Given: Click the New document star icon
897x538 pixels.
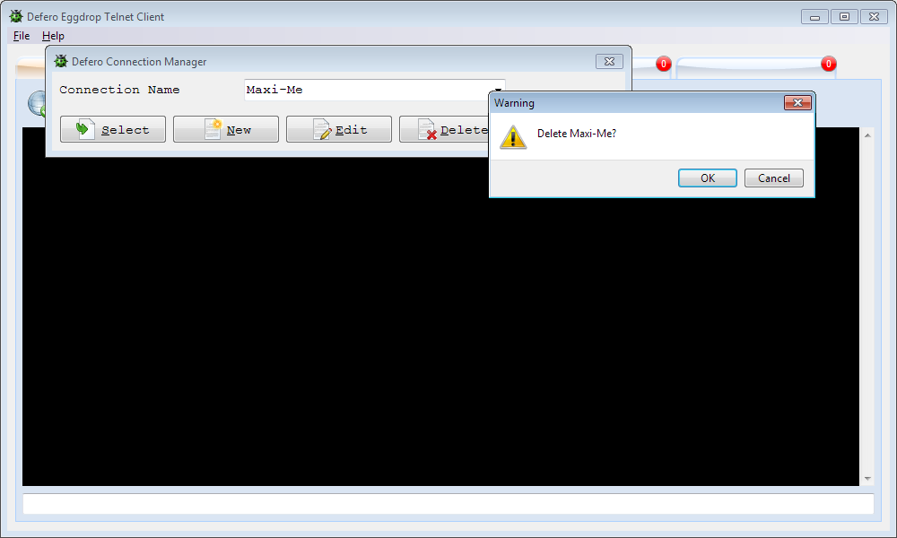Looking at the screenshot, I should point(213,128).
